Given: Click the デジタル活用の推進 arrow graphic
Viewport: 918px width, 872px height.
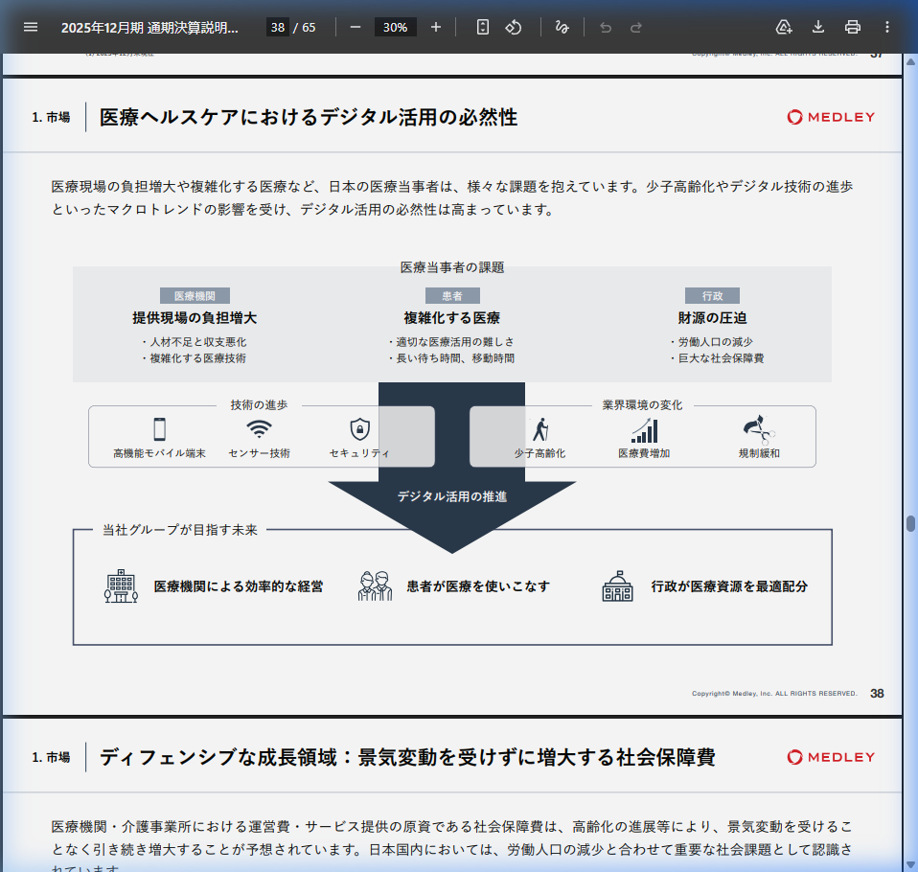Looking at the screenshot, I should (452, 495).
